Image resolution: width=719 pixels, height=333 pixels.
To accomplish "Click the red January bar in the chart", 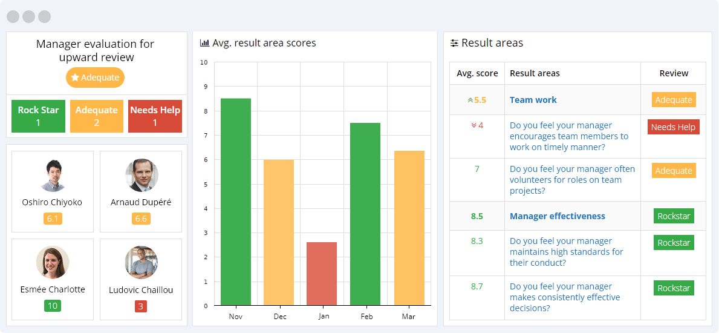I will [322, 274].
